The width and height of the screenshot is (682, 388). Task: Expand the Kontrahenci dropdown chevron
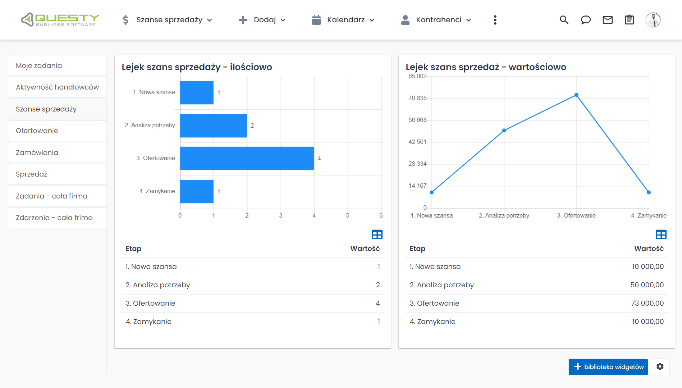click(469, 20)
